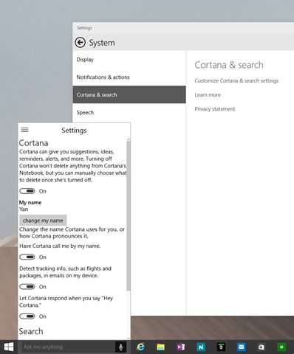Open File Explorer from the taskbar
294x354 pixels.
tap(160, 347)
